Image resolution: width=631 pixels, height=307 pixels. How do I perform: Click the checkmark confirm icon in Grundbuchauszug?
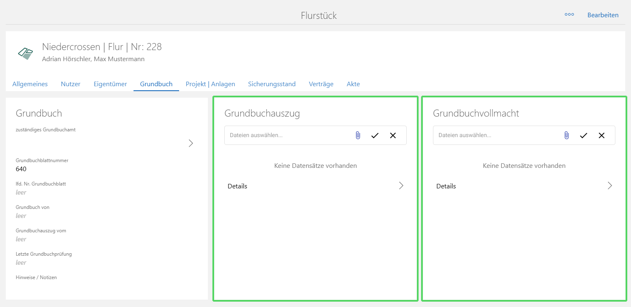click(375, 135)
